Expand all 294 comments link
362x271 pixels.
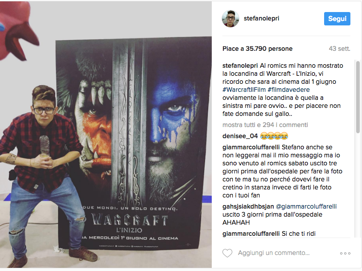click(265, 125)
